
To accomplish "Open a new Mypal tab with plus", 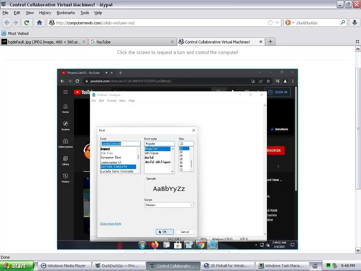I will coord(270,42).
